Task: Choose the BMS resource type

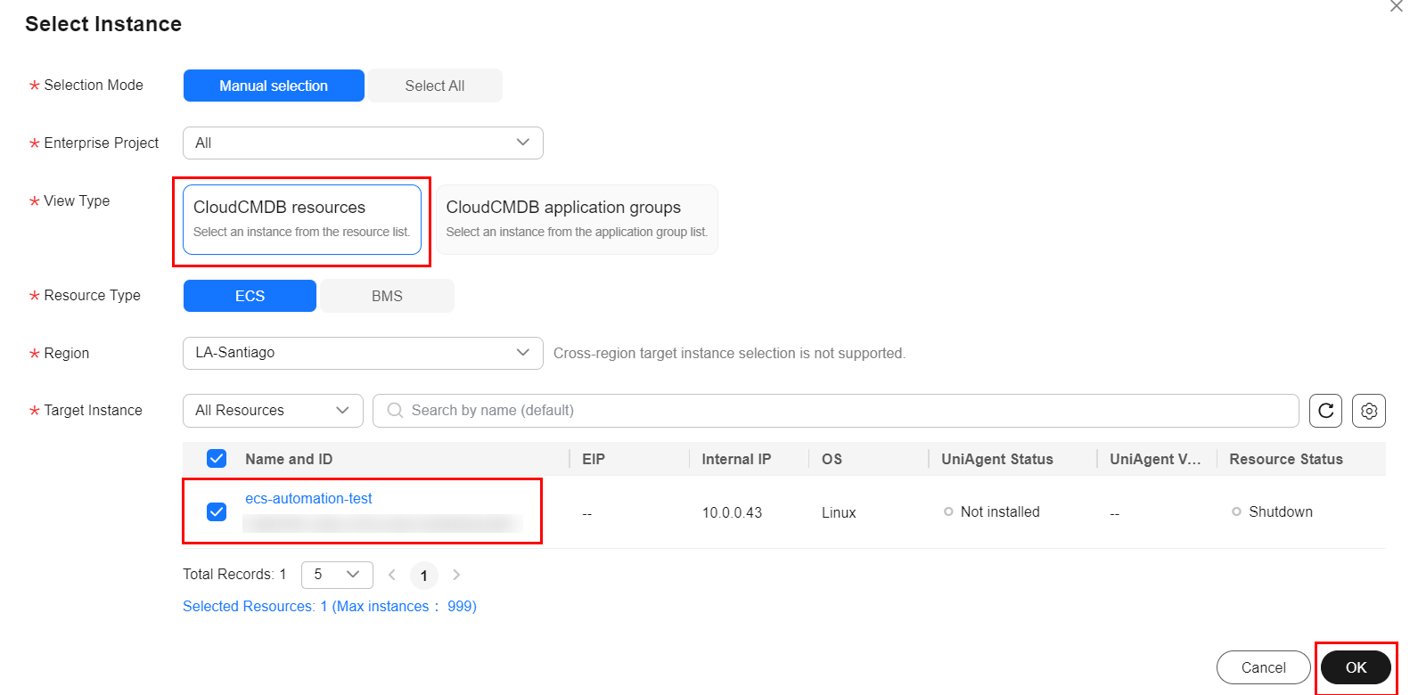Action: coord(387,296)
